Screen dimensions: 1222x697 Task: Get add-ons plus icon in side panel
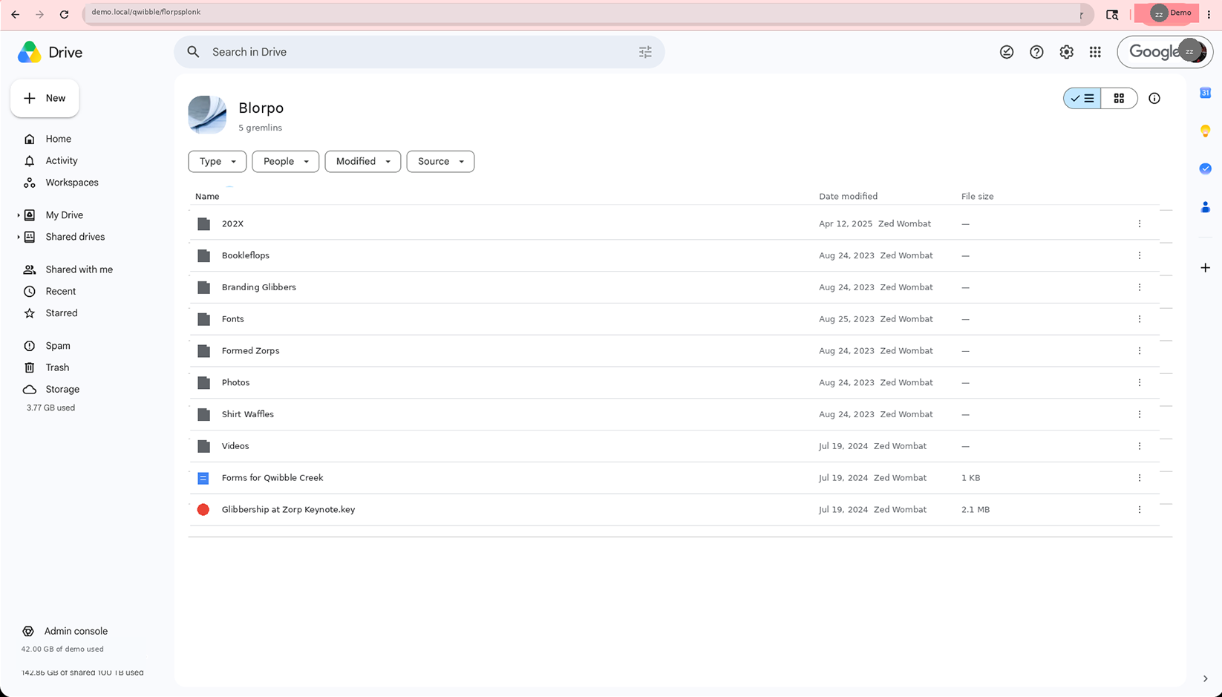1206,267
